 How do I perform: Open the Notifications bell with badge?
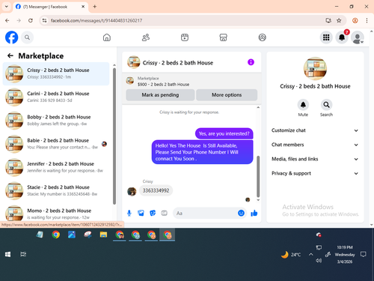(342, 37)
